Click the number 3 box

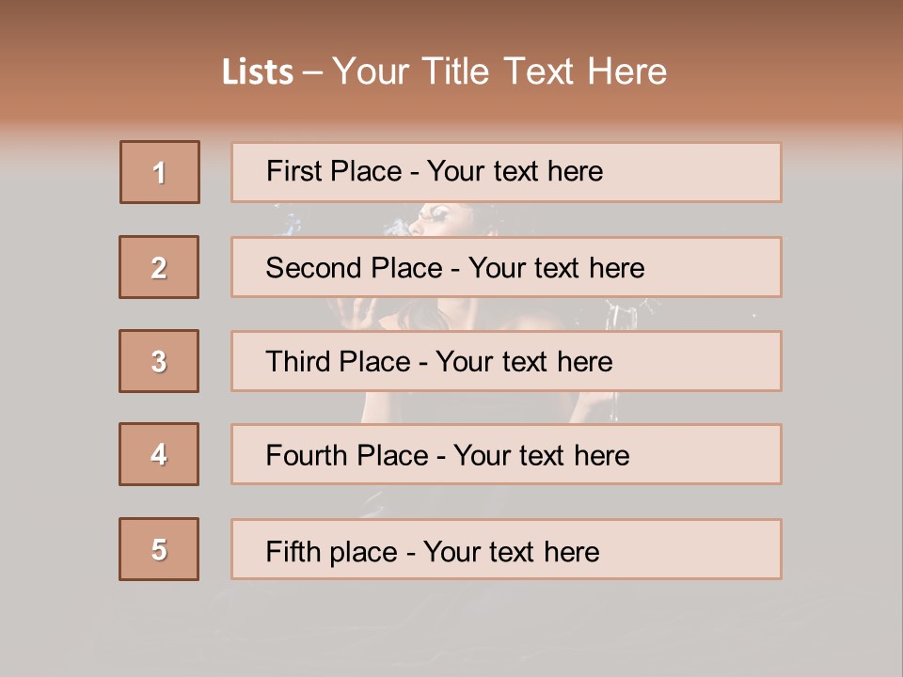pyautogui.click(x=159, y=361)
